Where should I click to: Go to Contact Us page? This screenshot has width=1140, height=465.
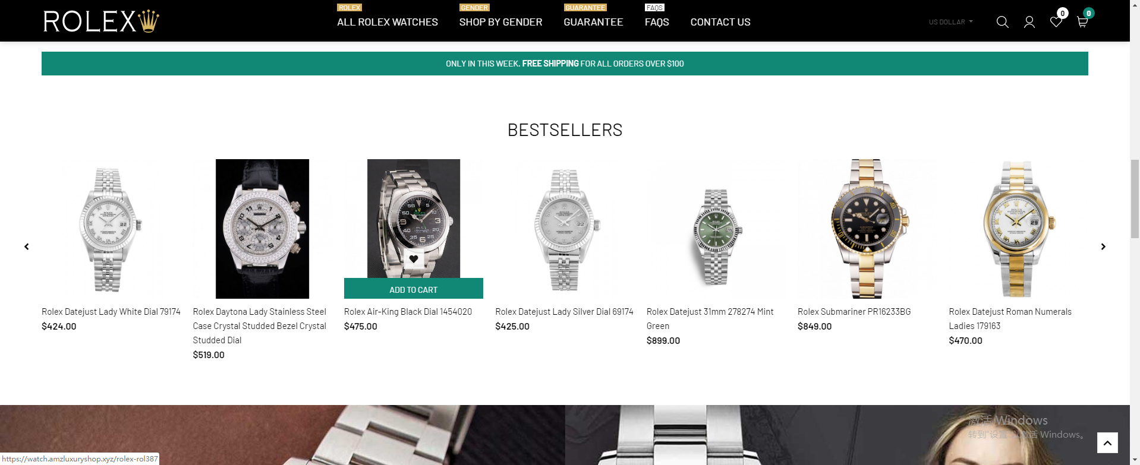(x=720, y=22)
